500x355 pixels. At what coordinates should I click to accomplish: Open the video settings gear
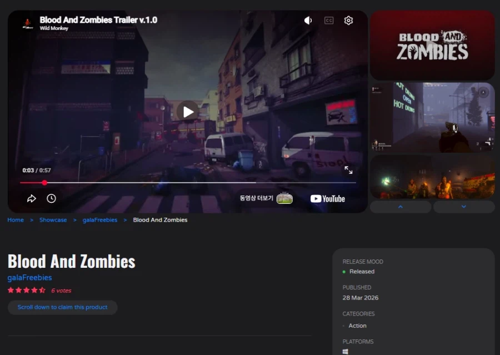(x=348, y=20)
